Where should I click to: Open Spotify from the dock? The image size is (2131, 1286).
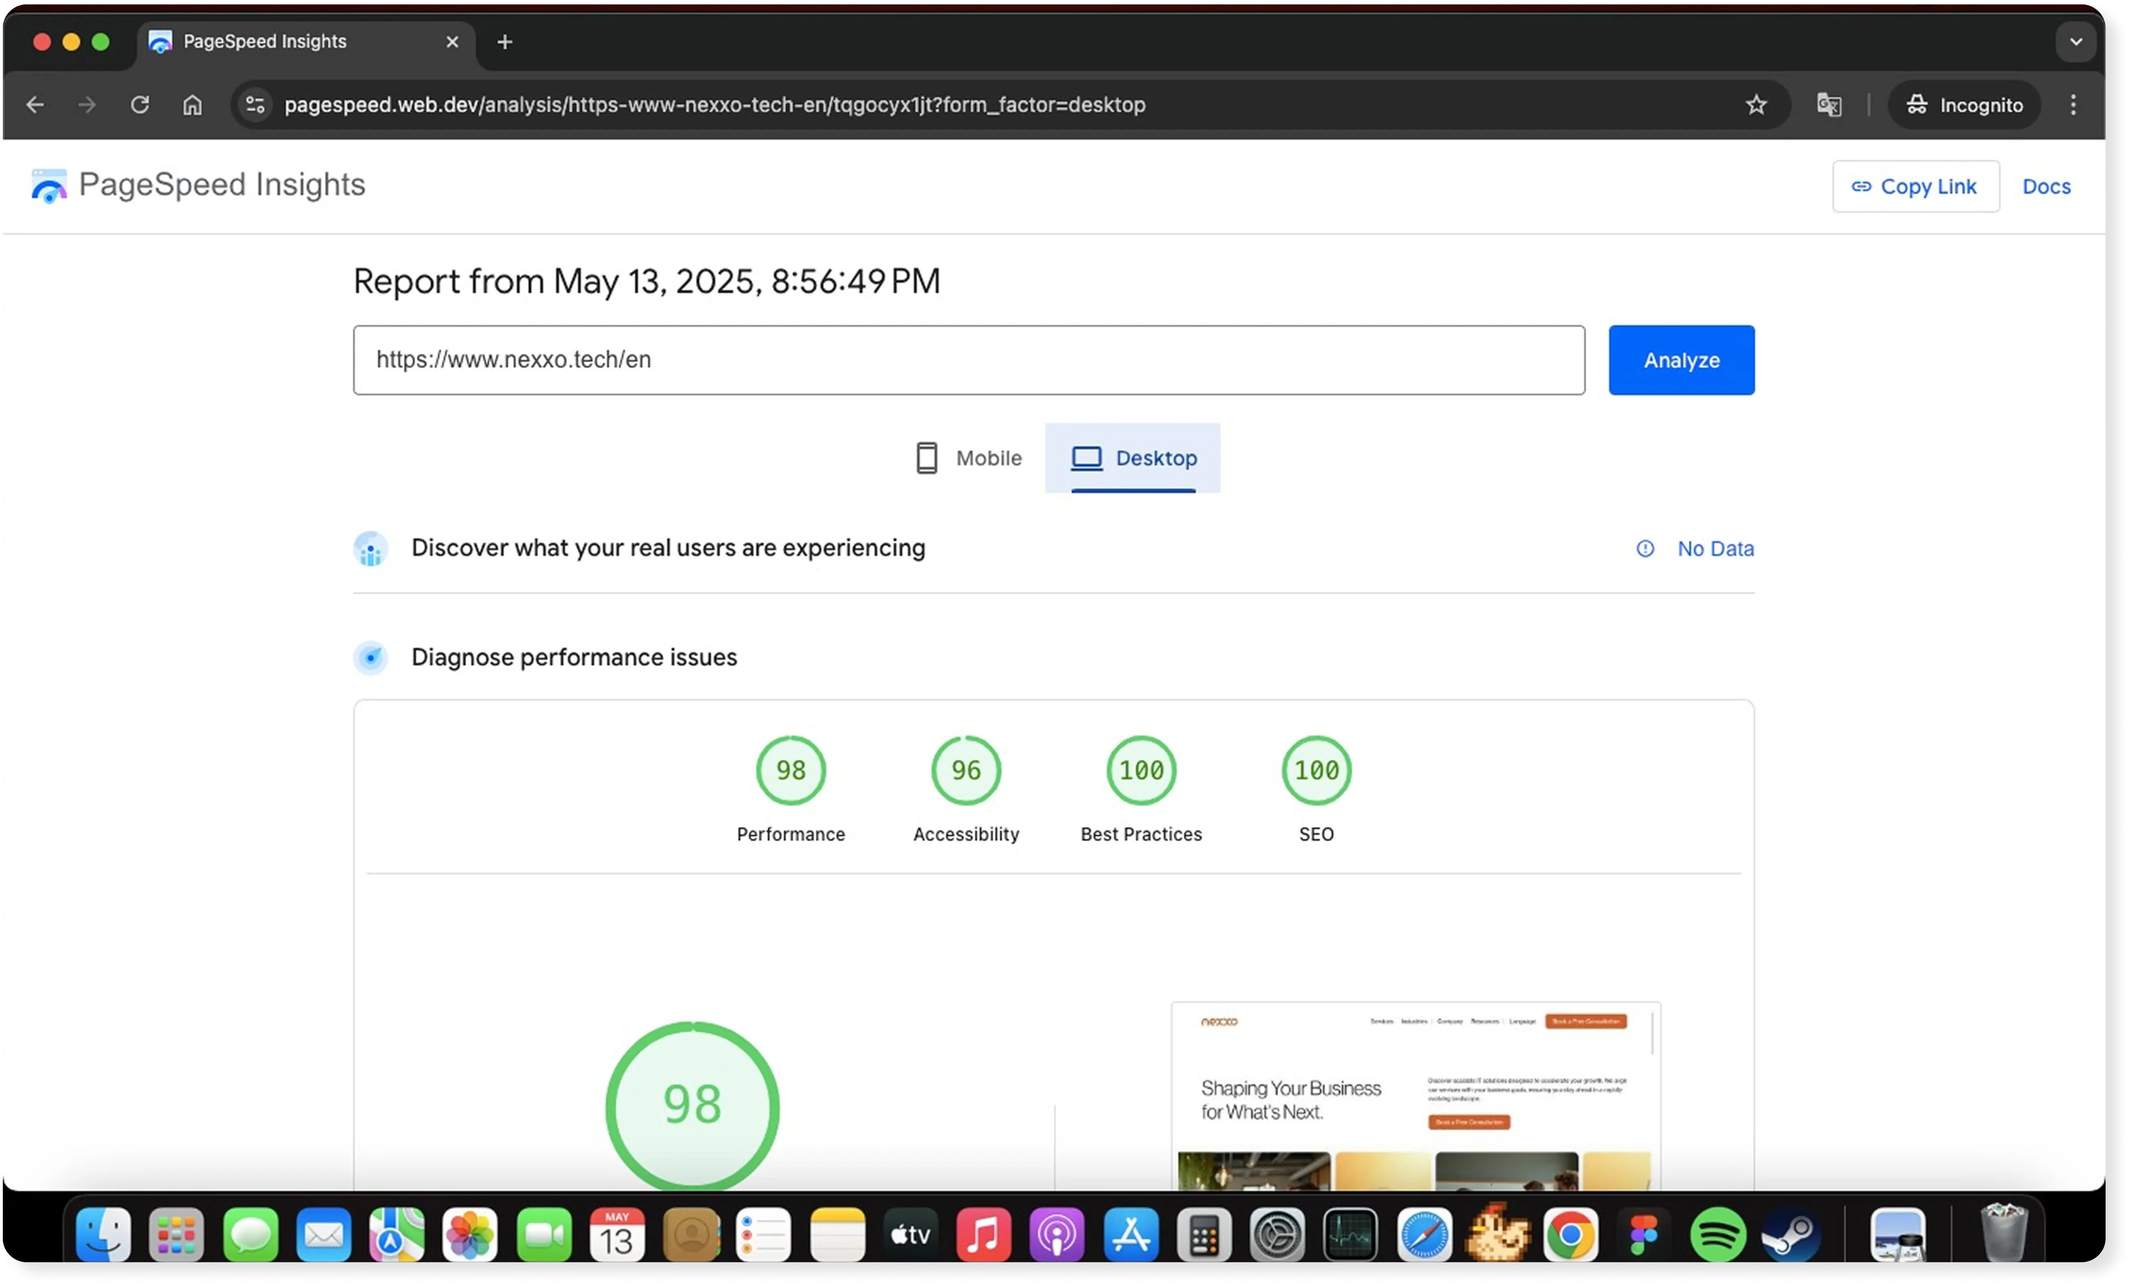coord(1717,1234)
